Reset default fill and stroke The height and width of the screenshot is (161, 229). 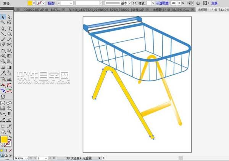click(x=2, y=145)
